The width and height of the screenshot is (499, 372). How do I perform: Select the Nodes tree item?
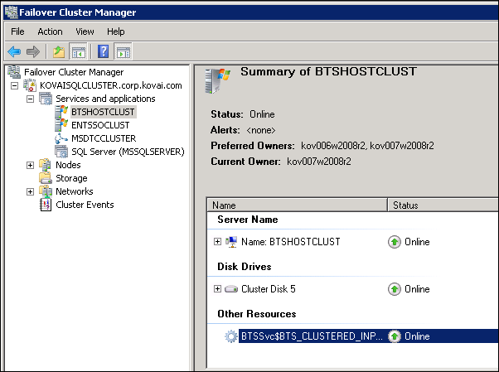tap(68, 165)
